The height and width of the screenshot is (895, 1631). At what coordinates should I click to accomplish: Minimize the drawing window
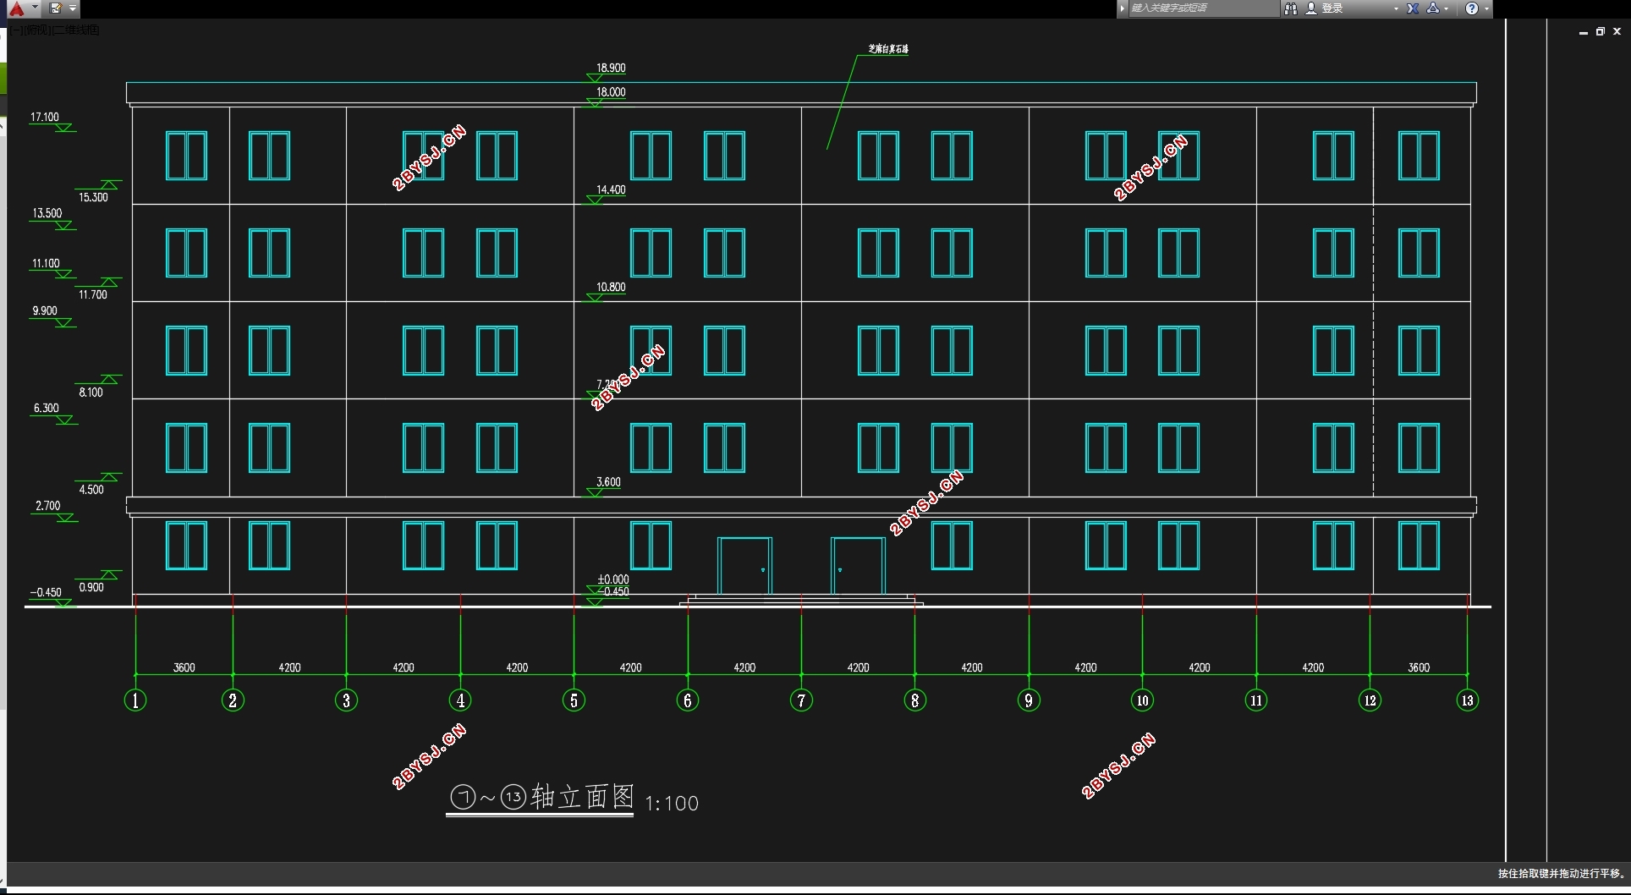1584,32
